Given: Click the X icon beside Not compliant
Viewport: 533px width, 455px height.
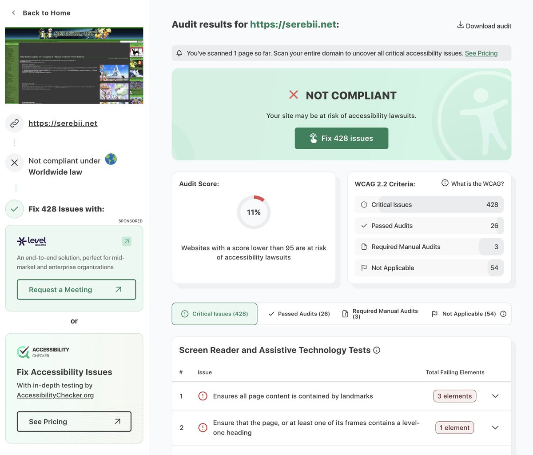Looking at the screenshot, I should pos(15,163).
